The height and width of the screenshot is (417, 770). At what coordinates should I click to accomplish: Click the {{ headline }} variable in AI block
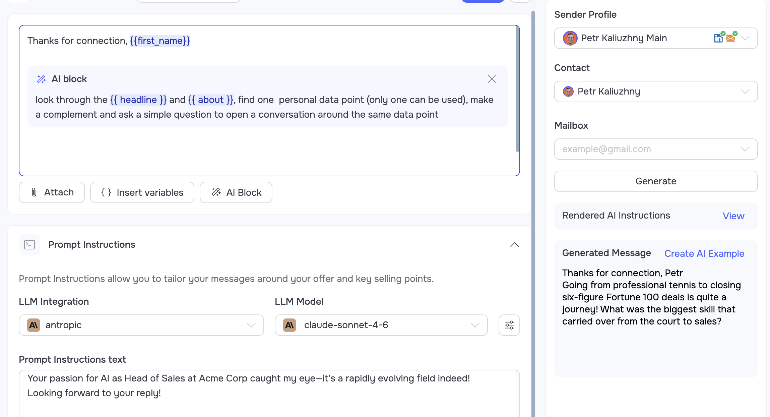point(138,100)
